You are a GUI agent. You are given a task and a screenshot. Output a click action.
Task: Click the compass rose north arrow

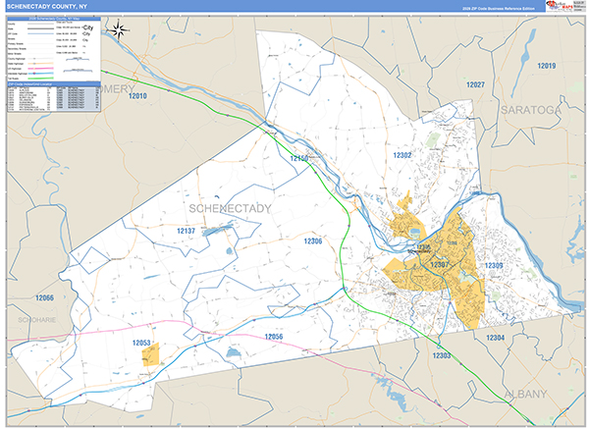pyautogui.click(x=120, y=29)
